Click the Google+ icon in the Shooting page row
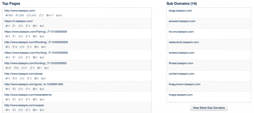The width and height of the screenshot is (254, 113). pyautogui.click(x=28, y=47)
